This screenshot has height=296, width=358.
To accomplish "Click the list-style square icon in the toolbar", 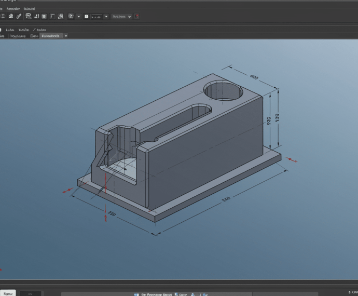I will pos(44,16).
